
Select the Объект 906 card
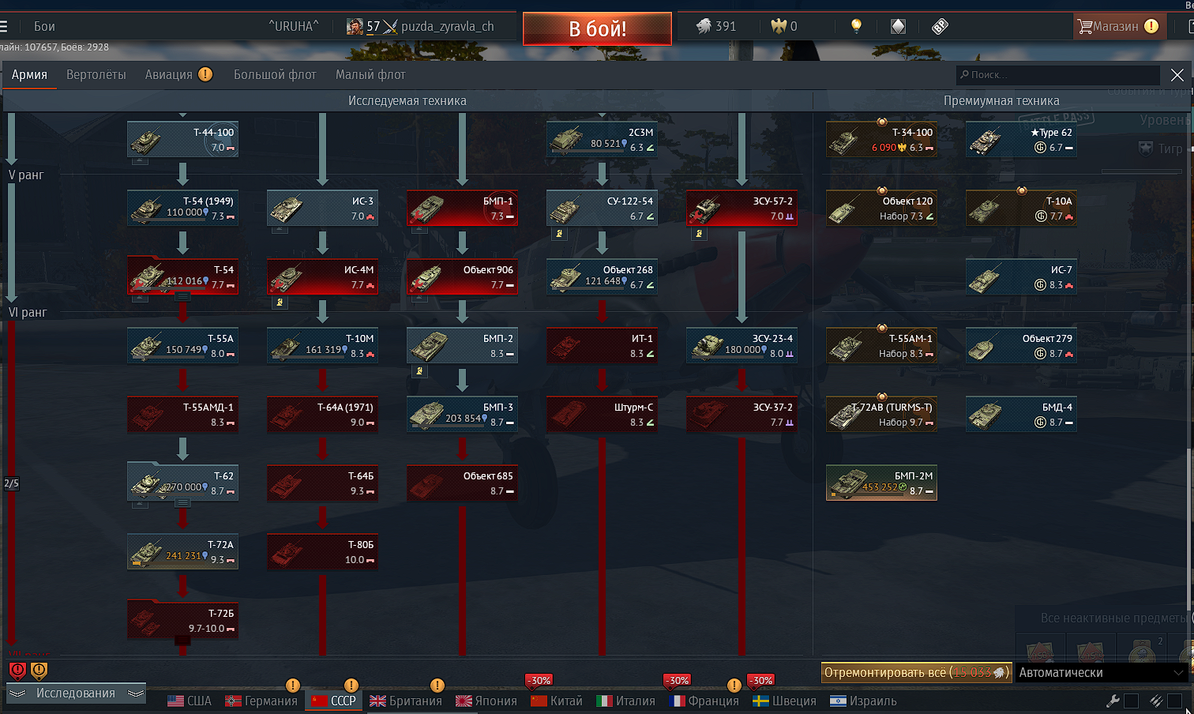(x=462, y=276)
